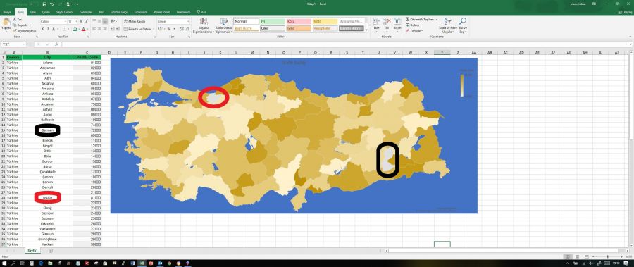
Task: Click the insert function fx icon
Action: click(x=56, y=44)
